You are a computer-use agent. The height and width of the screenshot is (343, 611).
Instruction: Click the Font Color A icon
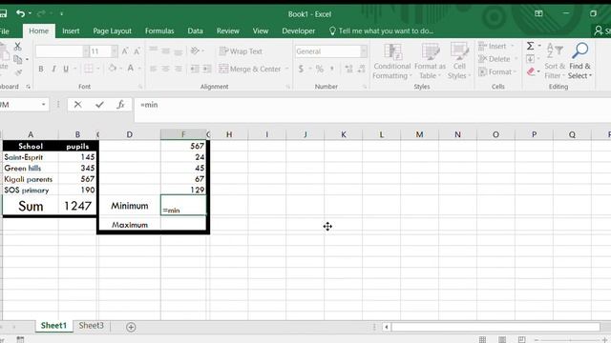click(131, 69)
